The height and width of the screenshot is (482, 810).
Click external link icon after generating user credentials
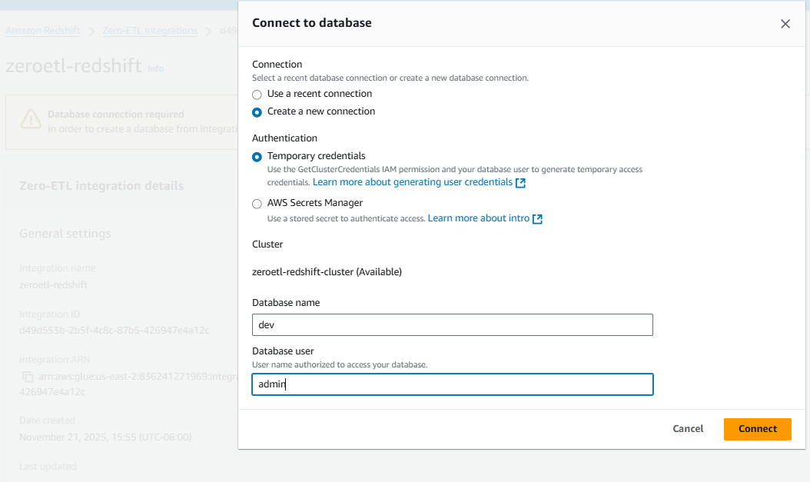pyautogui.click(x=521, y=183)
